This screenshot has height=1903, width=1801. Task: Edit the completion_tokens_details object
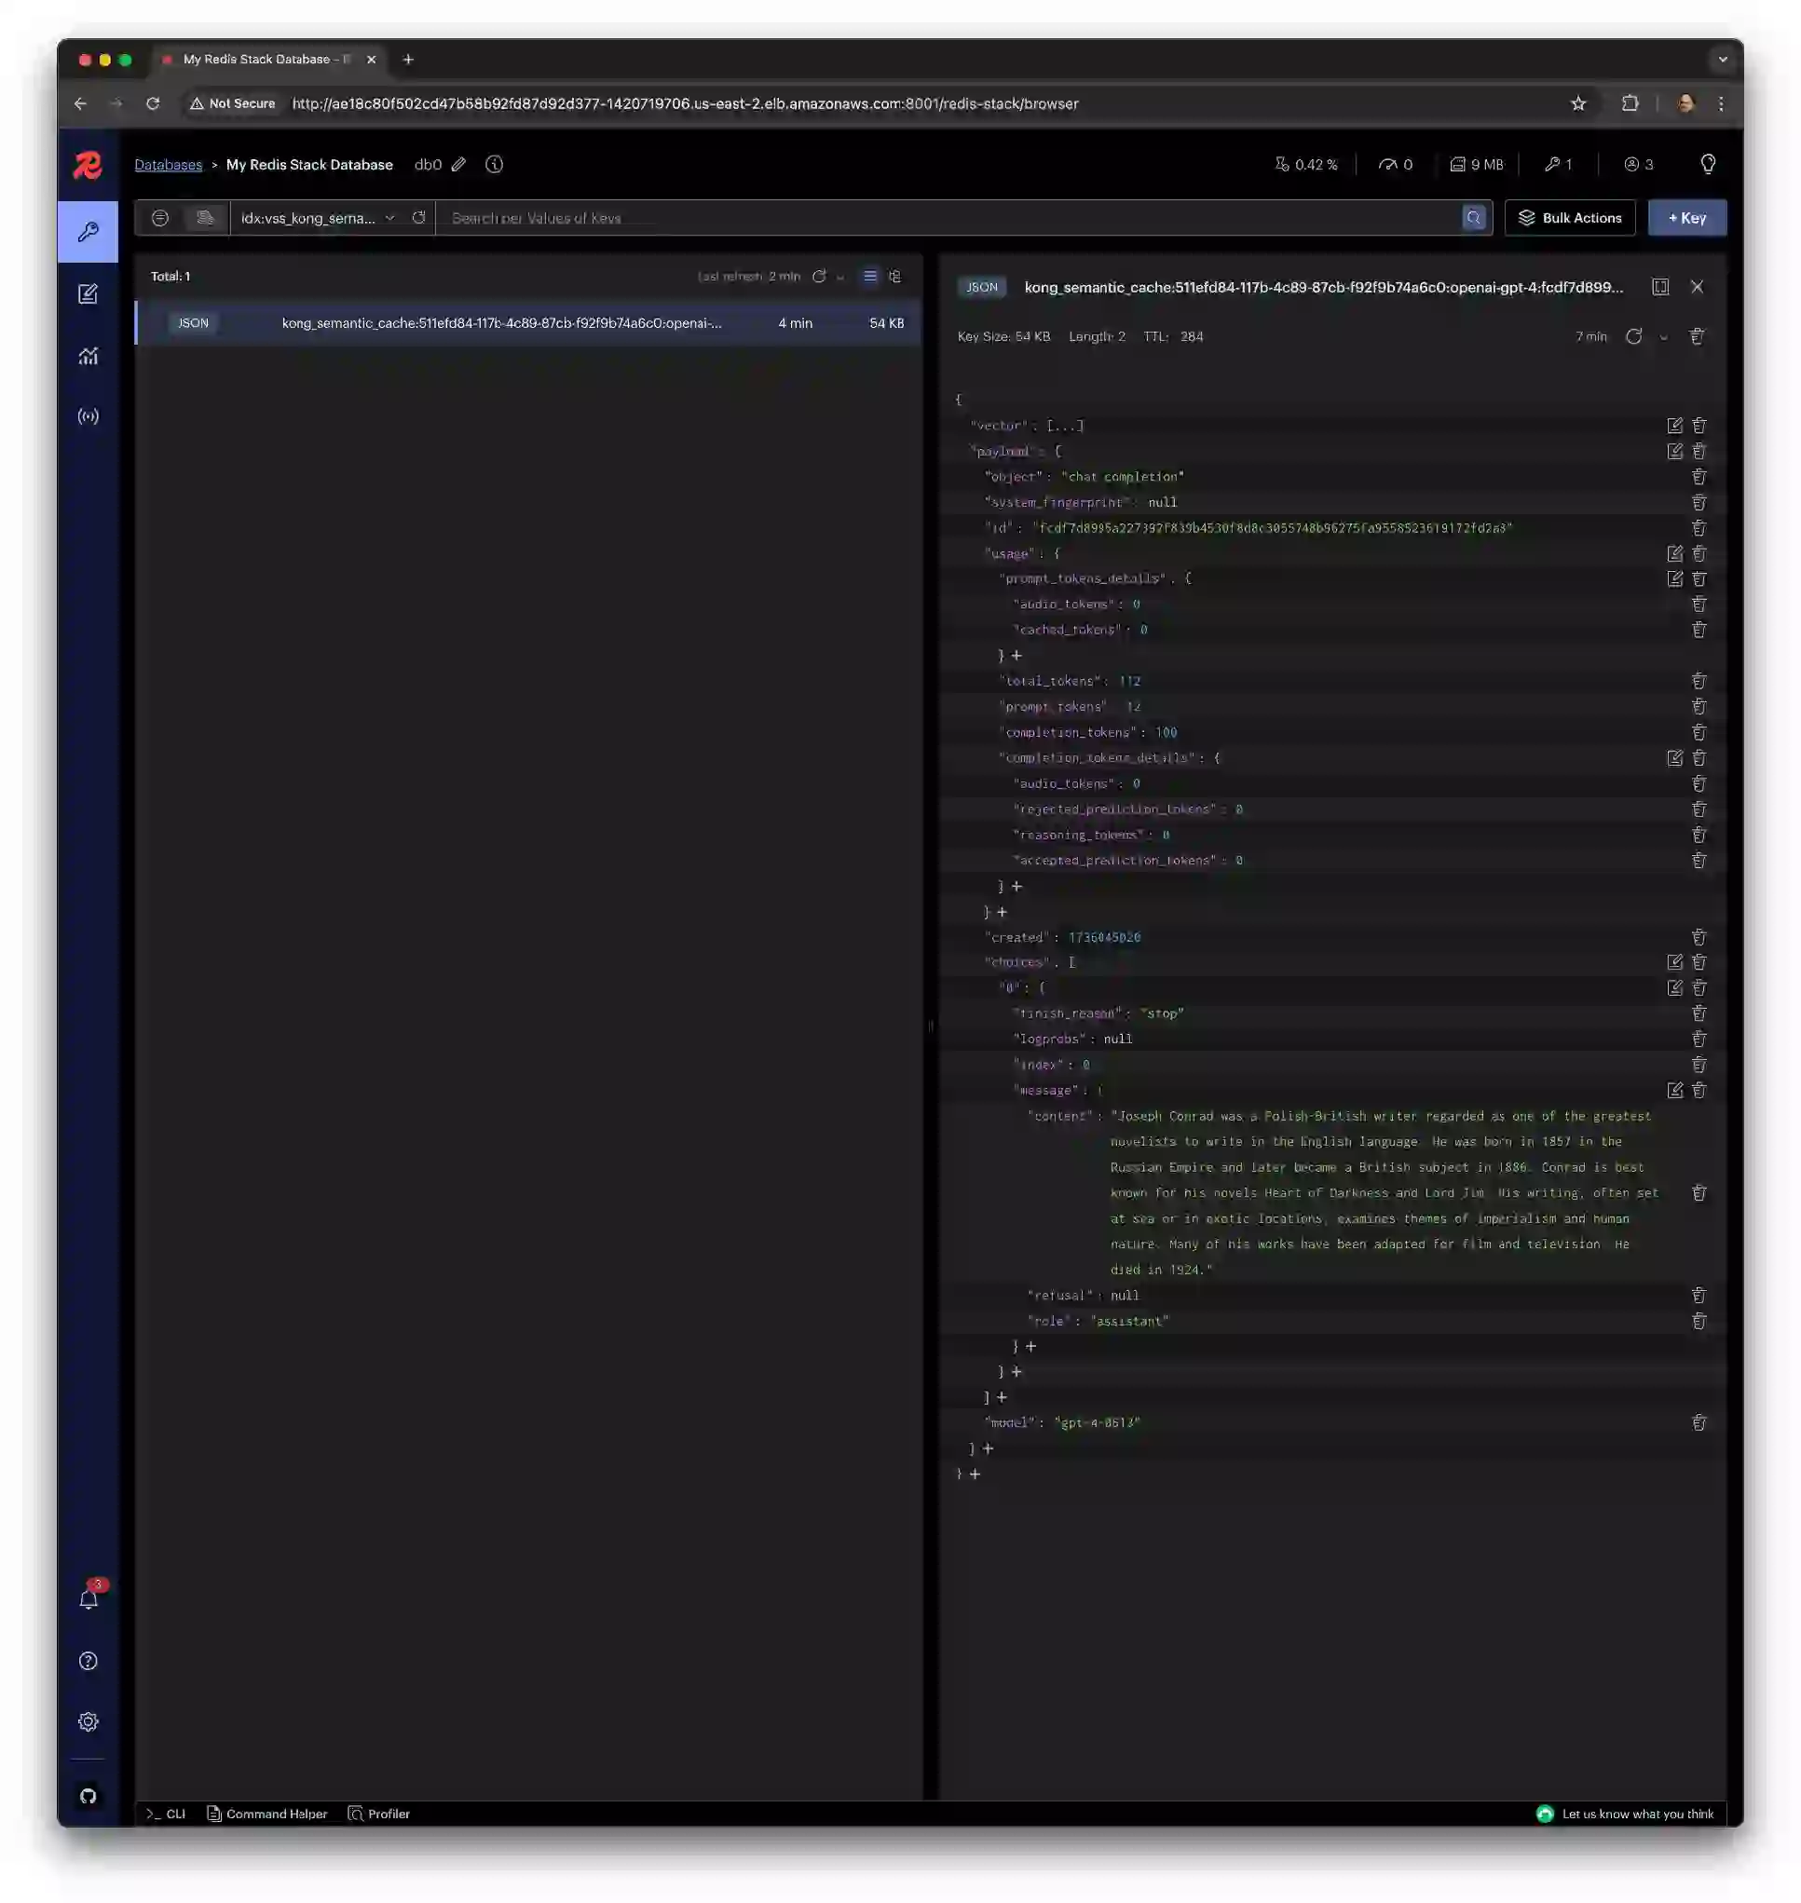point(1674,758)
